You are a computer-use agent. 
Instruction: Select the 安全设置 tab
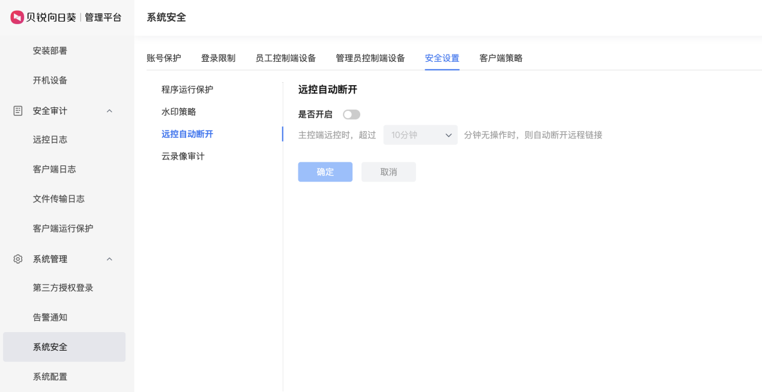(442, 58)
